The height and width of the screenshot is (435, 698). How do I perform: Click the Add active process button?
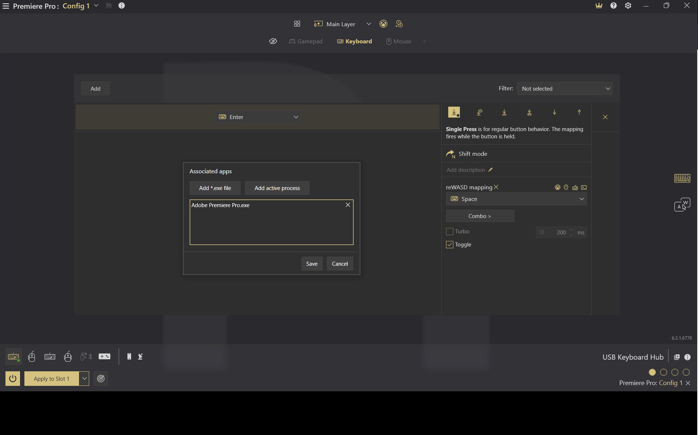point(277,188)
